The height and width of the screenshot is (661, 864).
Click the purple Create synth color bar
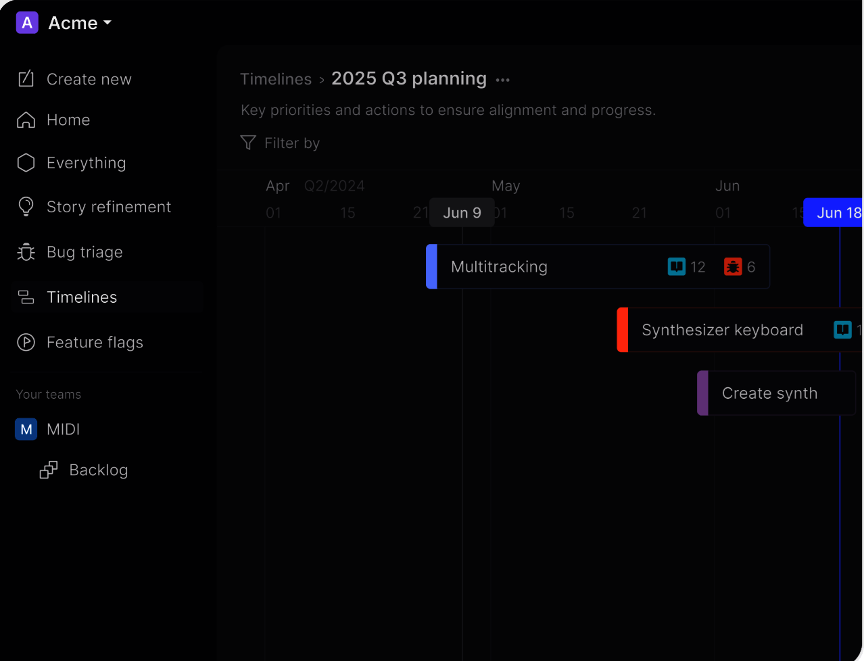(702, 393)
